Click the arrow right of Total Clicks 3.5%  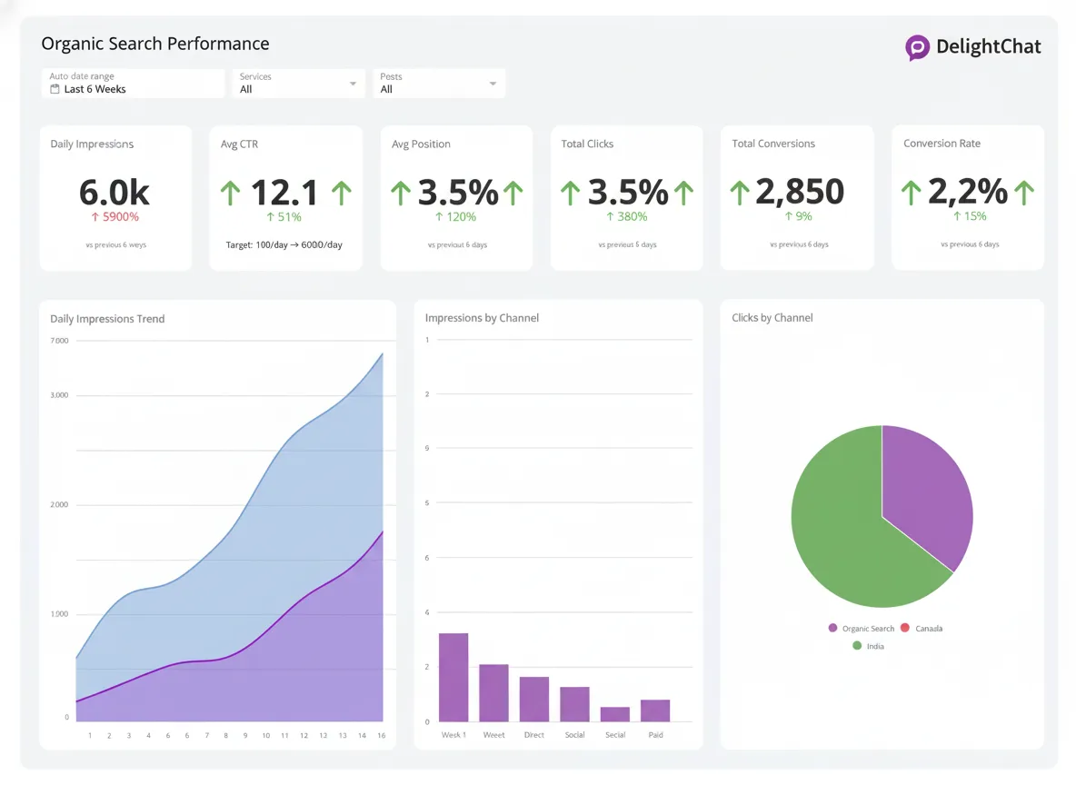683,193
